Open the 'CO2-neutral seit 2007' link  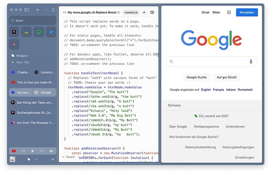tap(211, 116)
